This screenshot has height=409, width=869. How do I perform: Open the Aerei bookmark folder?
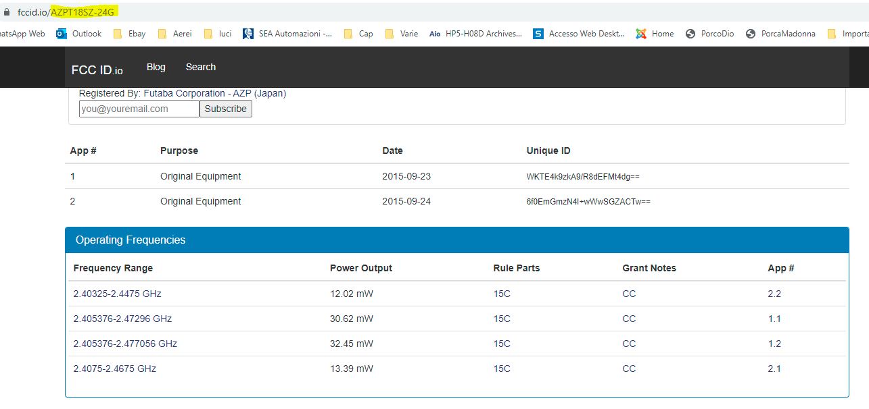pyautogui.click(x=174, y=34)
